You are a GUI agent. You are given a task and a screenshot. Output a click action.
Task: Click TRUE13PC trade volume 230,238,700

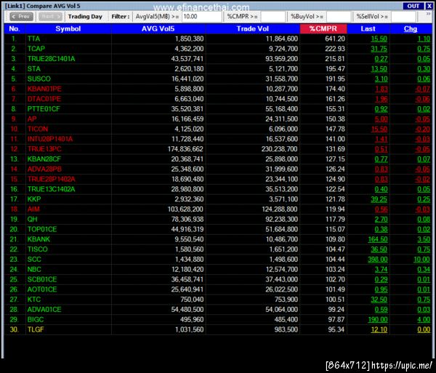(280, 149)
